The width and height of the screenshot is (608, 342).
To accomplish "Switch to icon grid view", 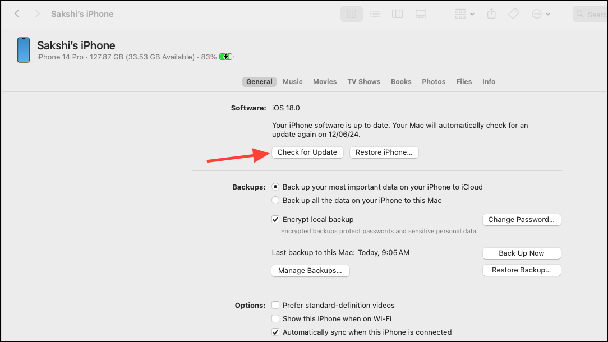I will (352, 14).
